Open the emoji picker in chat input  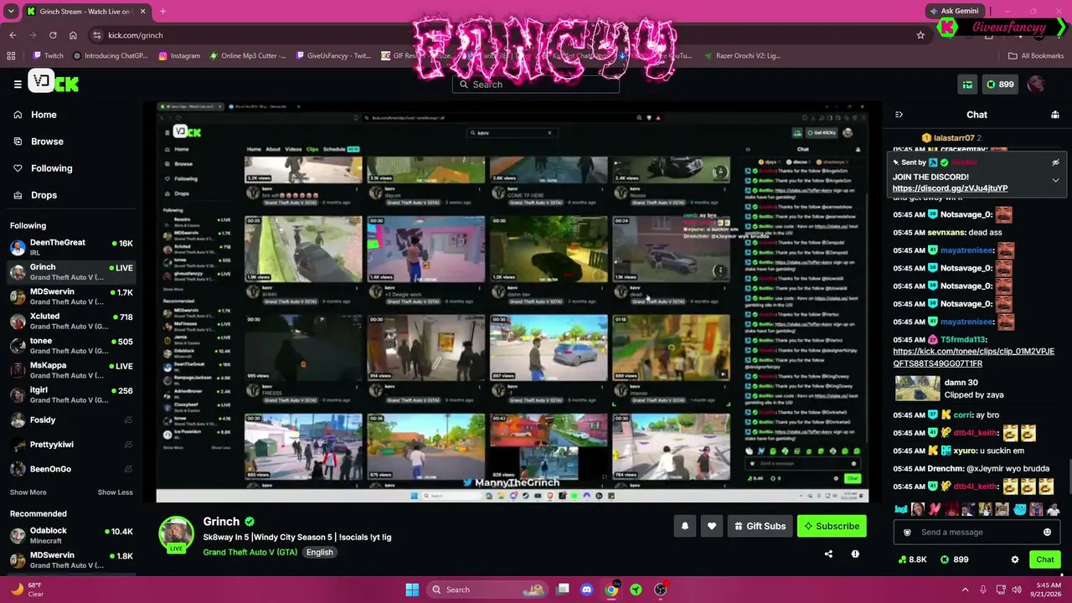[x=1047, y=533]
